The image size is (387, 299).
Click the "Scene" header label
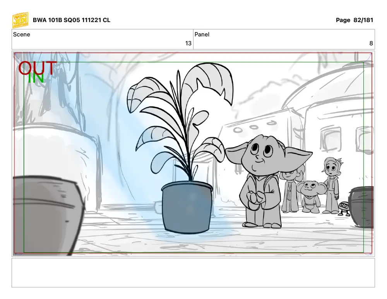click(21, 34)
